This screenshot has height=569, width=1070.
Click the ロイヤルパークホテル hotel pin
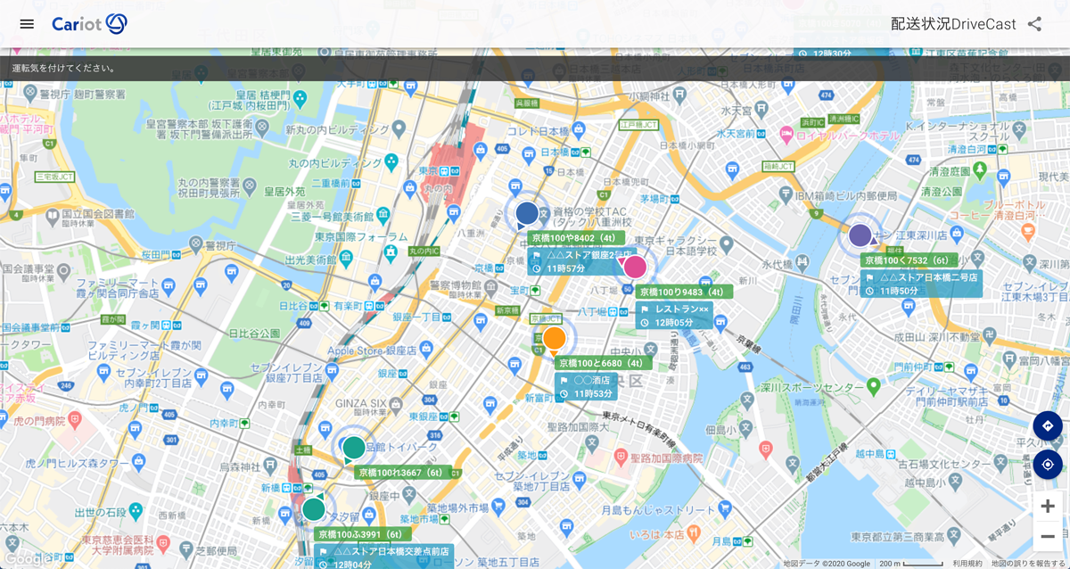point(786,135)
